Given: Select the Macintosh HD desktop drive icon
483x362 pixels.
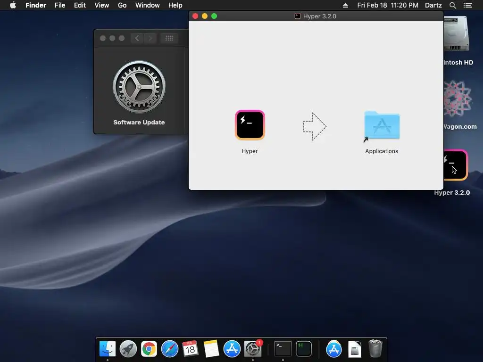Looking at the screenshot, I should (457, 34).
